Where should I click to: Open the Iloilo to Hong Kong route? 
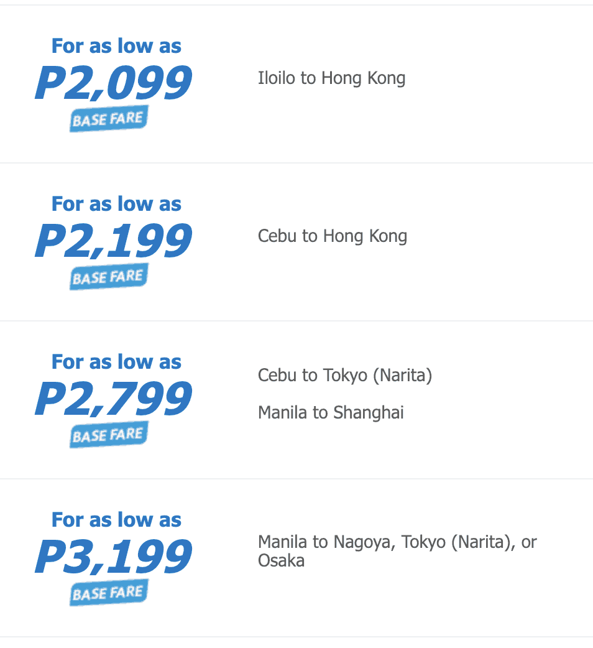coord(331,78)
